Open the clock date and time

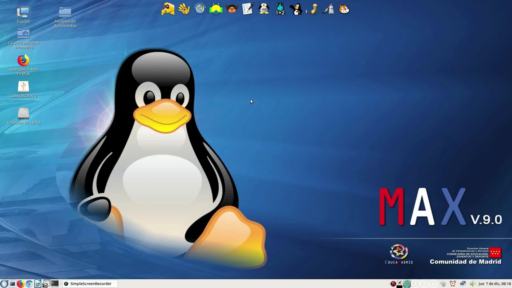click(494, 284)
